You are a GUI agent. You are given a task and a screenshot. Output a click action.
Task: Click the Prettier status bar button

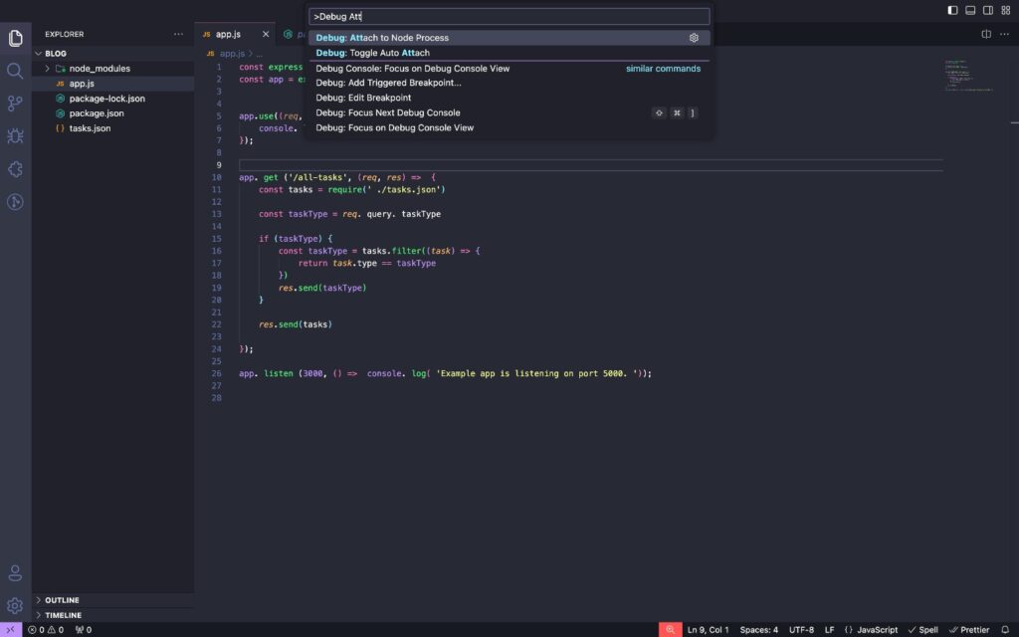tap(968, 629)
